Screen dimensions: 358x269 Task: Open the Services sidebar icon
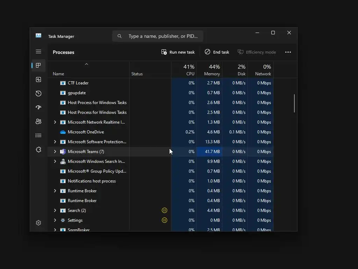pyautogui.click(x=38, y=150)
